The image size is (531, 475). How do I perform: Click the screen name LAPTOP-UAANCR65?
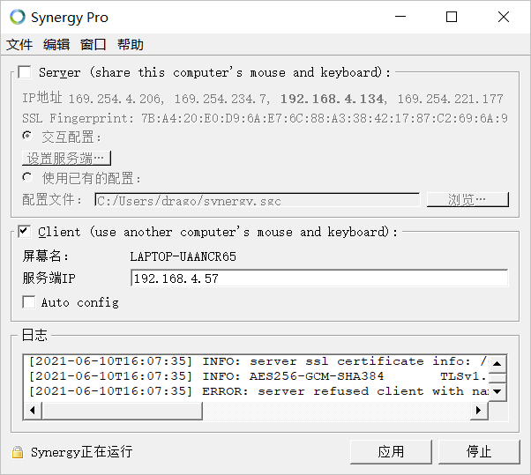pos(183,256)
